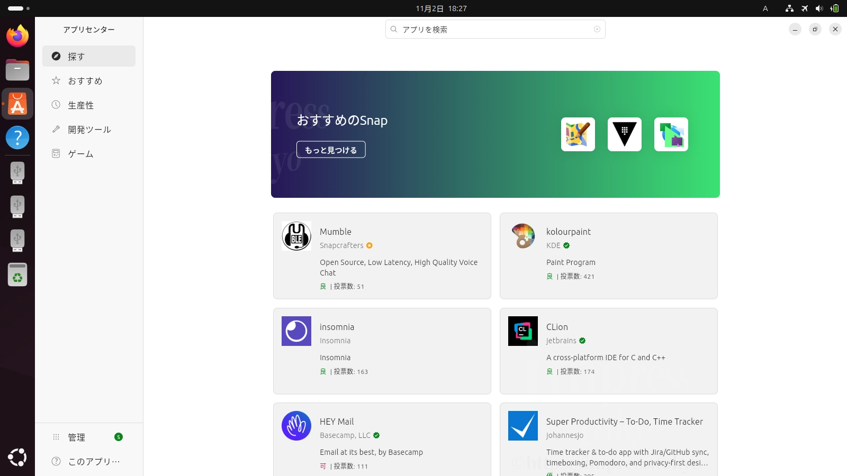The image size is (847, 476).
Task: Open the Mumble app title
Action: [x=336, y=232]
